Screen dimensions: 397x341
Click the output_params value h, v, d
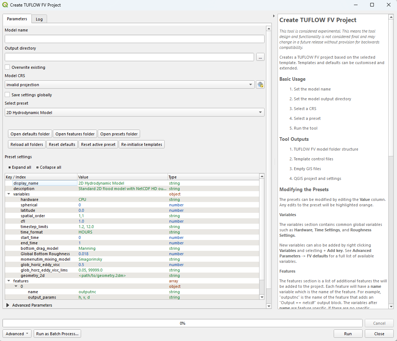[84, 297]
